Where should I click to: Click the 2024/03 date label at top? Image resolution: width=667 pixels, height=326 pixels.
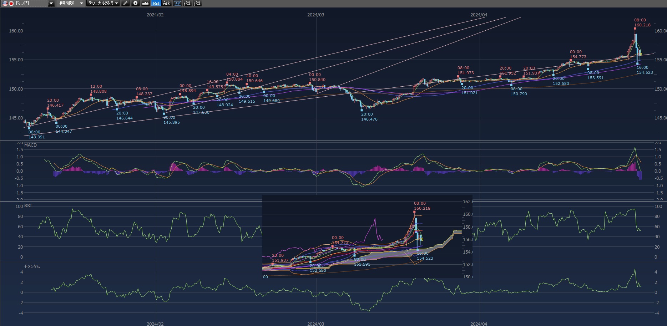click(x=315, y=15)
